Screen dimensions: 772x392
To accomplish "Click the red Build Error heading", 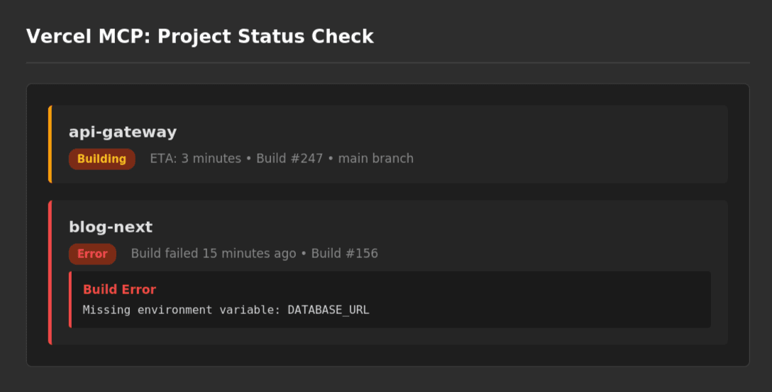I will tap(119, 289).
